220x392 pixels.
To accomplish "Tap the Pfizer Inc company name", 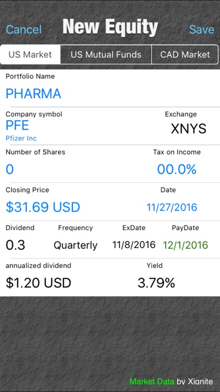I will (21, 139).
